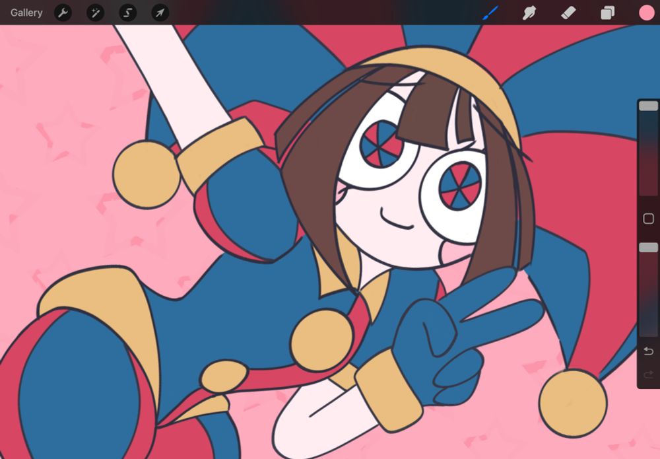The width and height of the screenshot is (660, 459).
Task: Open the Actions wrench menu
Action: (x=63, y=13)
